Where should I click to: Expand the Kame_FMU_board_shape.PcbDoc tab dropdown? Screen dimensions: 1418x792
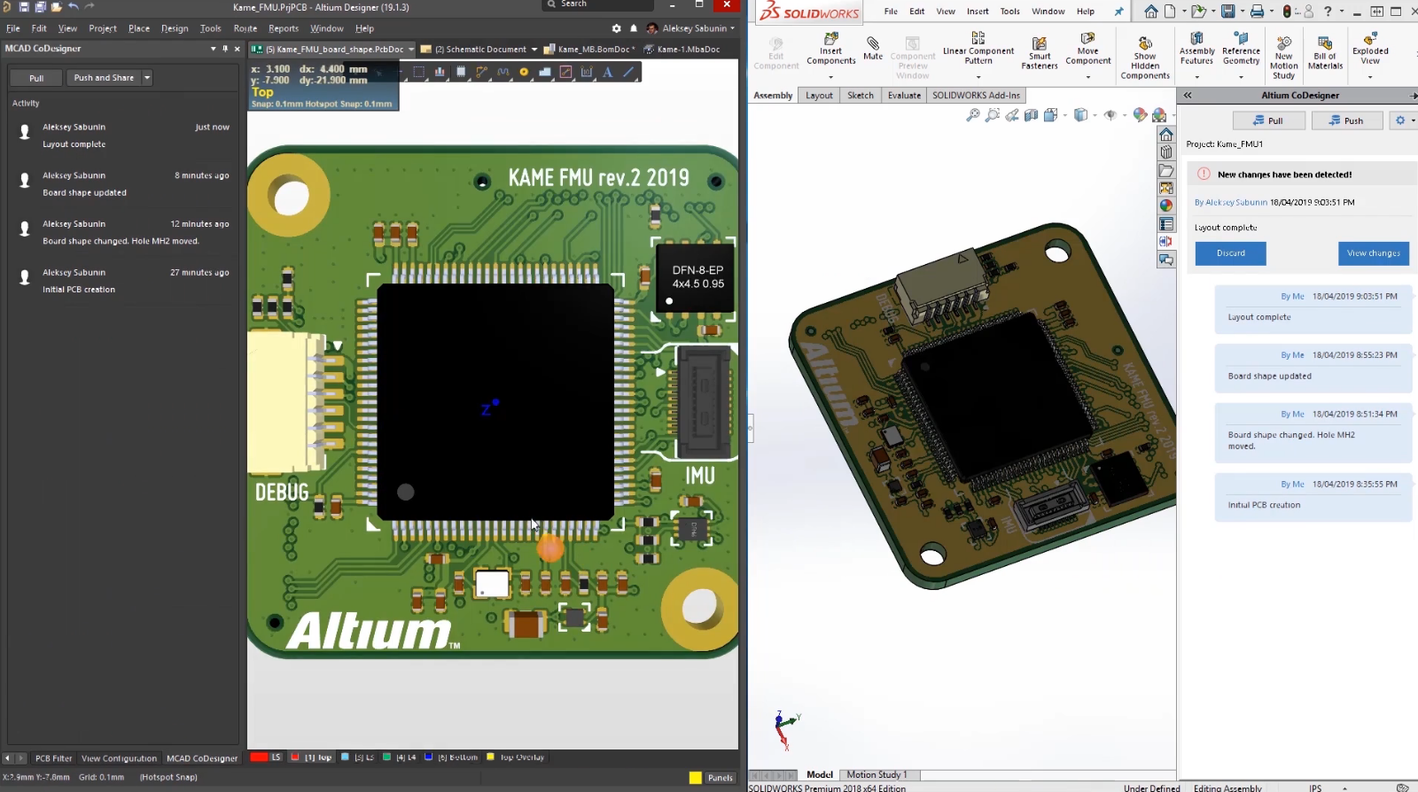click(411, 50)
